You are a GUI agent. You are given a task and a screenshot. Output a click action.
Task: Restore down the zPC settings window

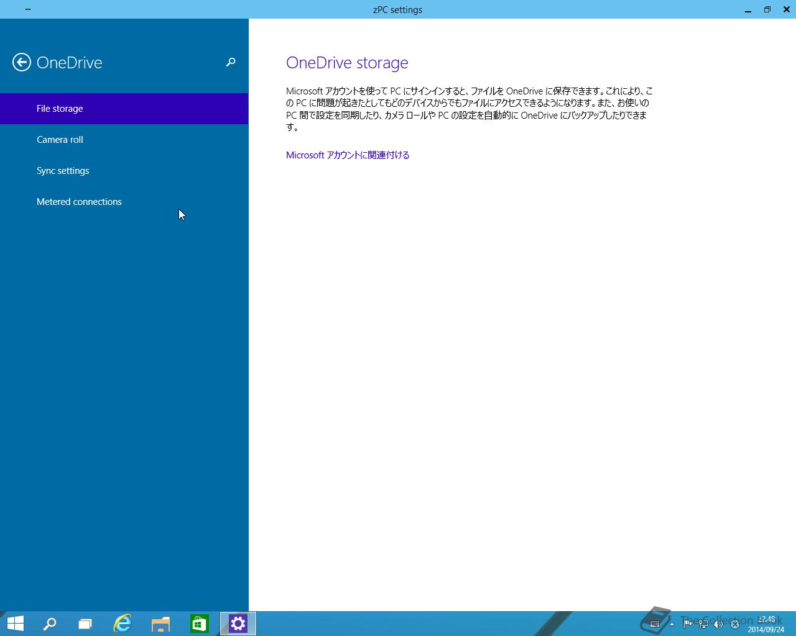767,9
